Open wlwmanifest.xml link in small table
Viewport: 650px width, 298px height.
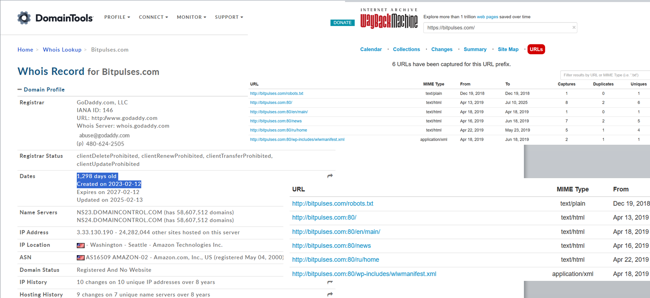click(x=297, y=139)
